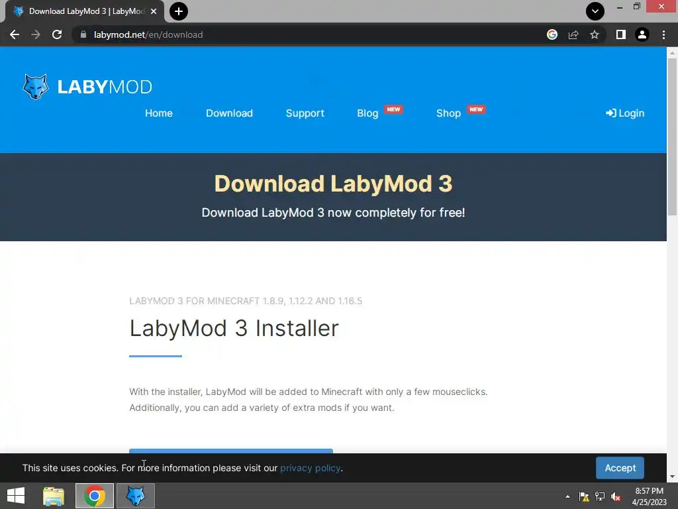Go to the Home menu item
The width and height of the screenshot is (678, 509).
(x=159, y=113)
